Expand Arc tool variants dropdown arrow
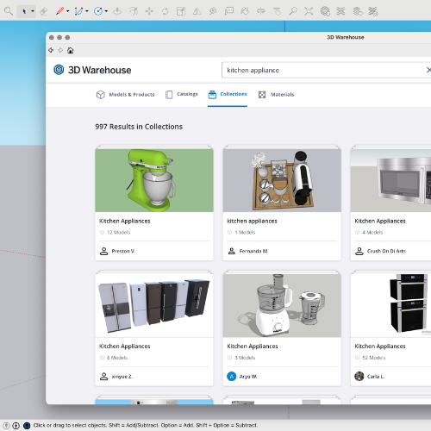 [87, 11]
